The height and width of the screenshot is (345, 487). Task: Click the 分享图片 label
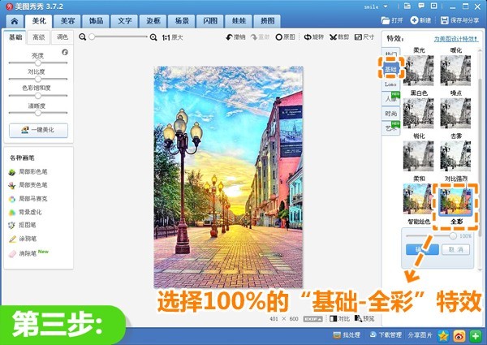coord(420,335)
